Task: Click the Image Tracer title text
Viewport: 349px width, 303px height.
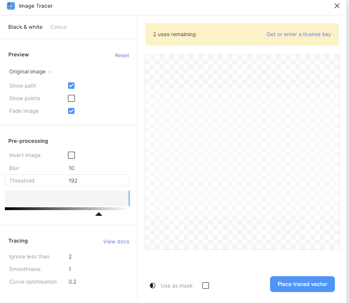Action: point(36,6)
